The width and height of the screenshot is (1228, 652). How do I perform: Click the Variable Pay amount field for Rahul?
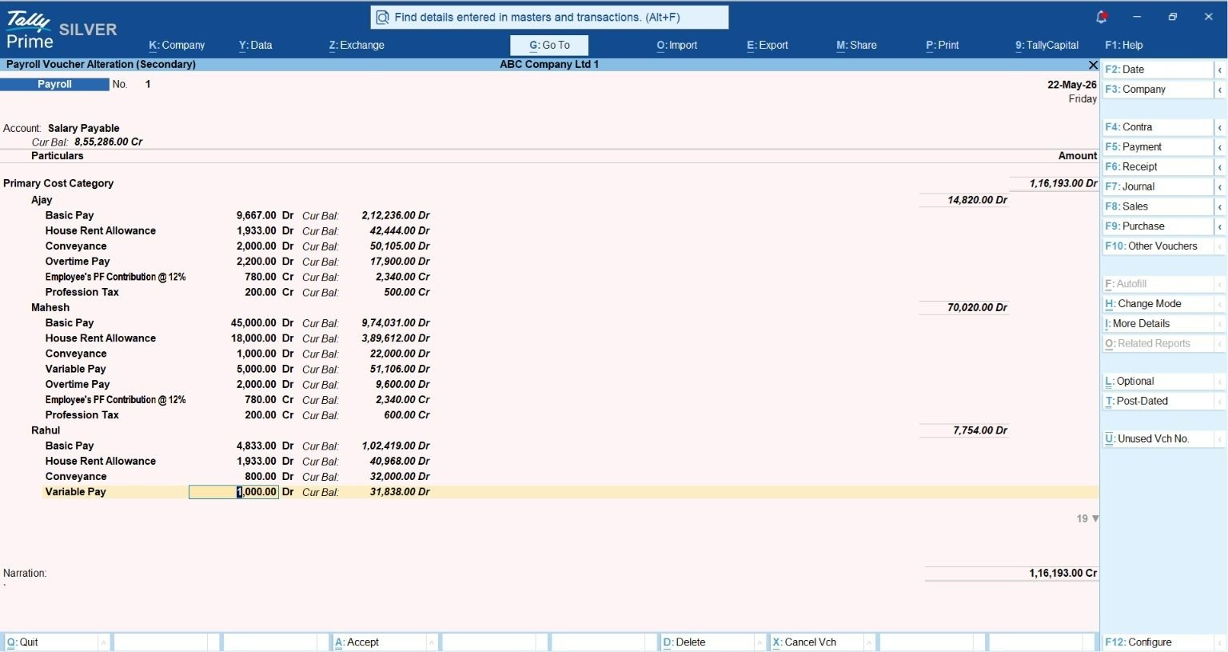(233, 492)
